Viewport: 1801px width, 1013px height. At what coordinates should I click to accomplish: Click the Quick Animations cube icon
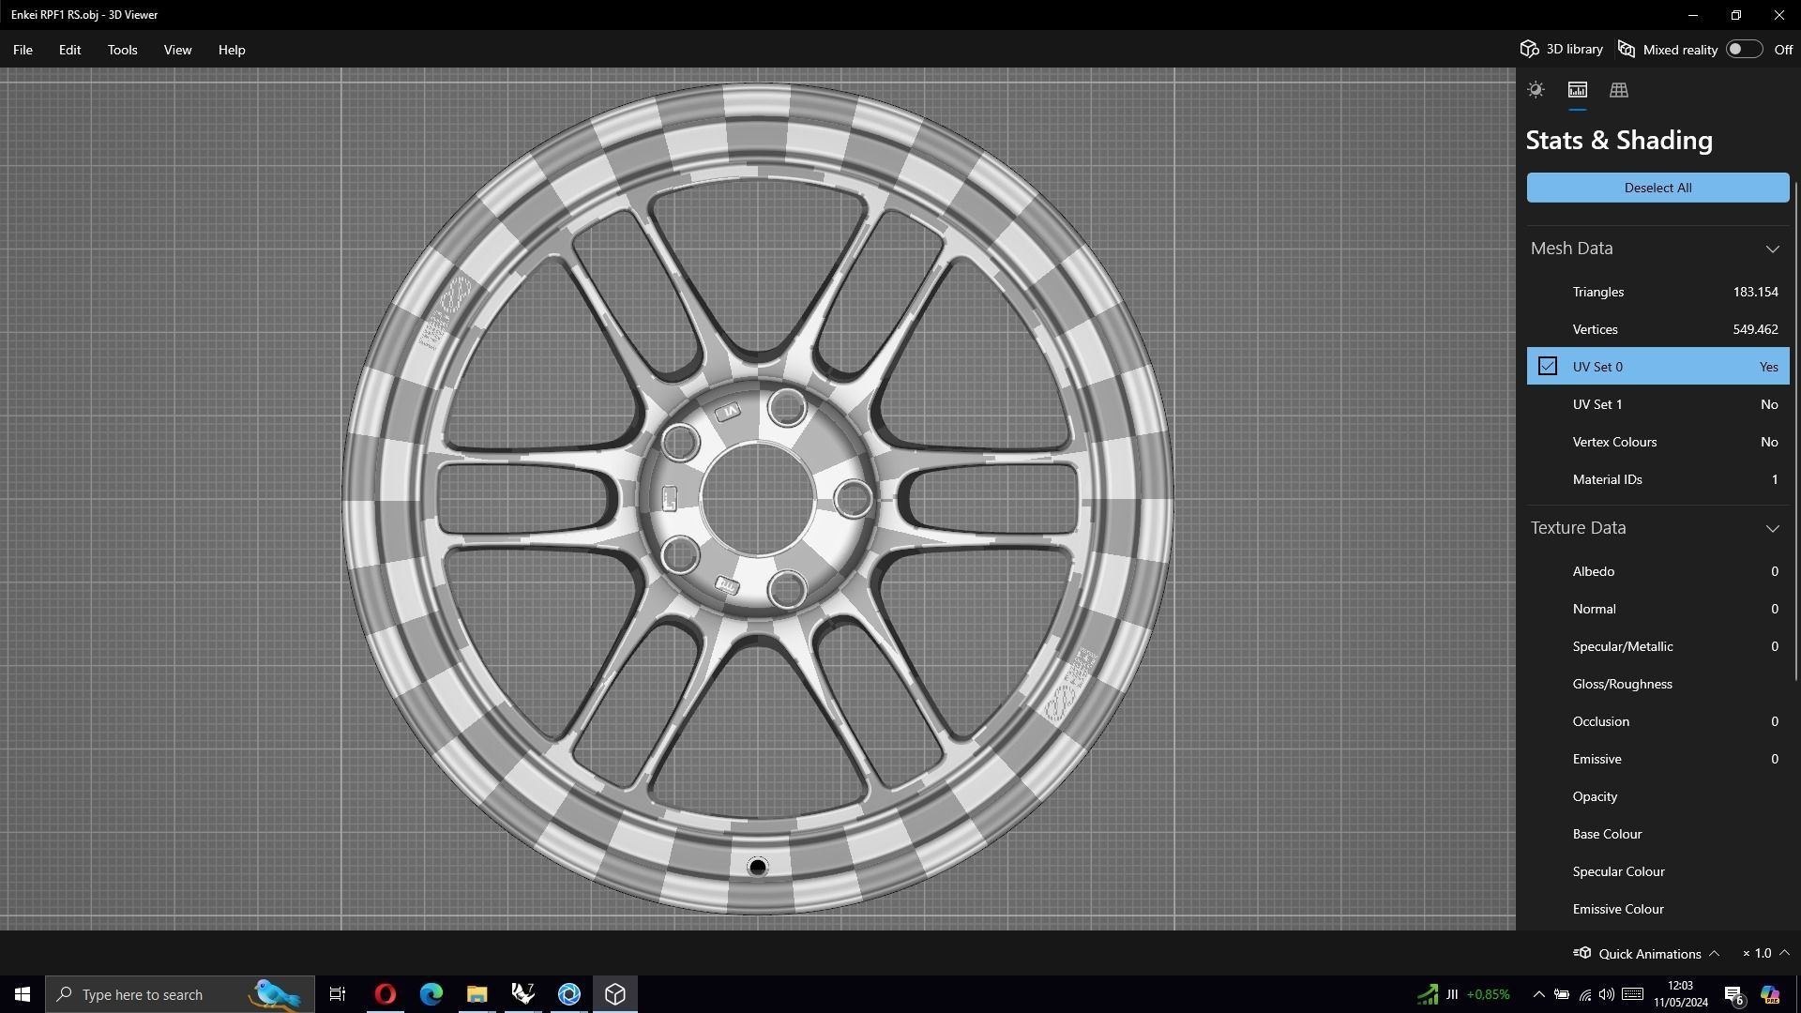(1582, 953)
